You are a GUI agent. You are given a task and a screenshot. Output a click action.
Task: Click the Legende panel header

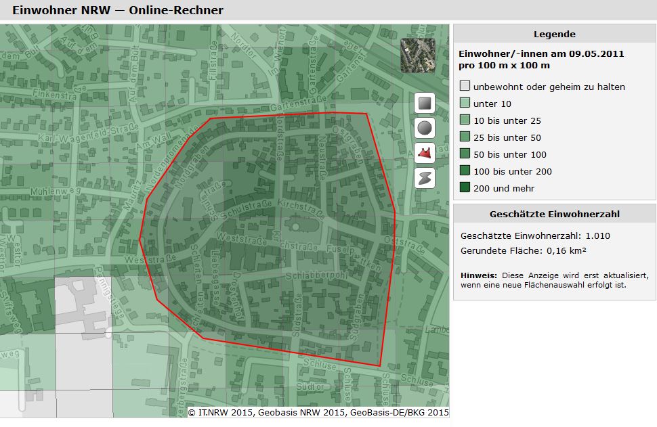[554, 35]
